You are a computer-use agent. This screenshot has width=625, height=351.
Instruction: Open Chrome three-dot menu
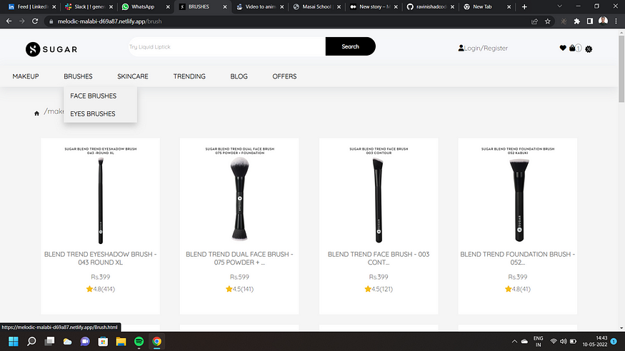(x=616, y=21)
